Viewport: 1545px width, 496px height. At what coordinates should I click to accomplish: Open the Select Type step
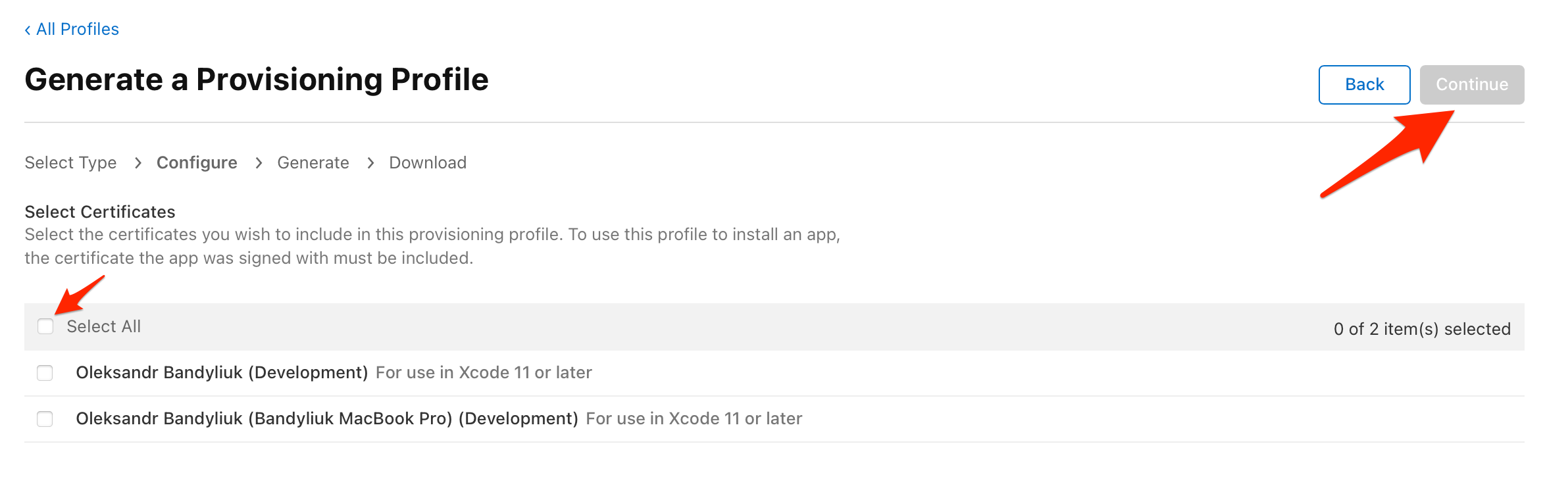70,162
